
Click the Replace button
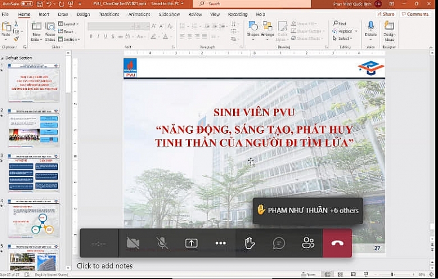coord(345,31)
